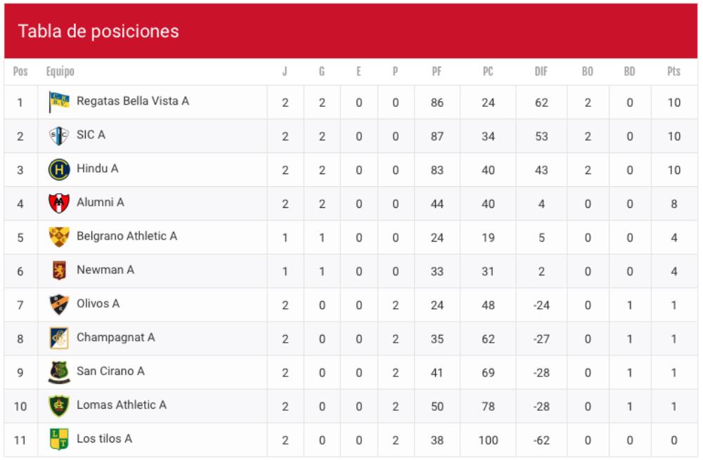Select the Champagnat A team name
Viewport: 703px width, 460px height.
click(x=115, y=337)
